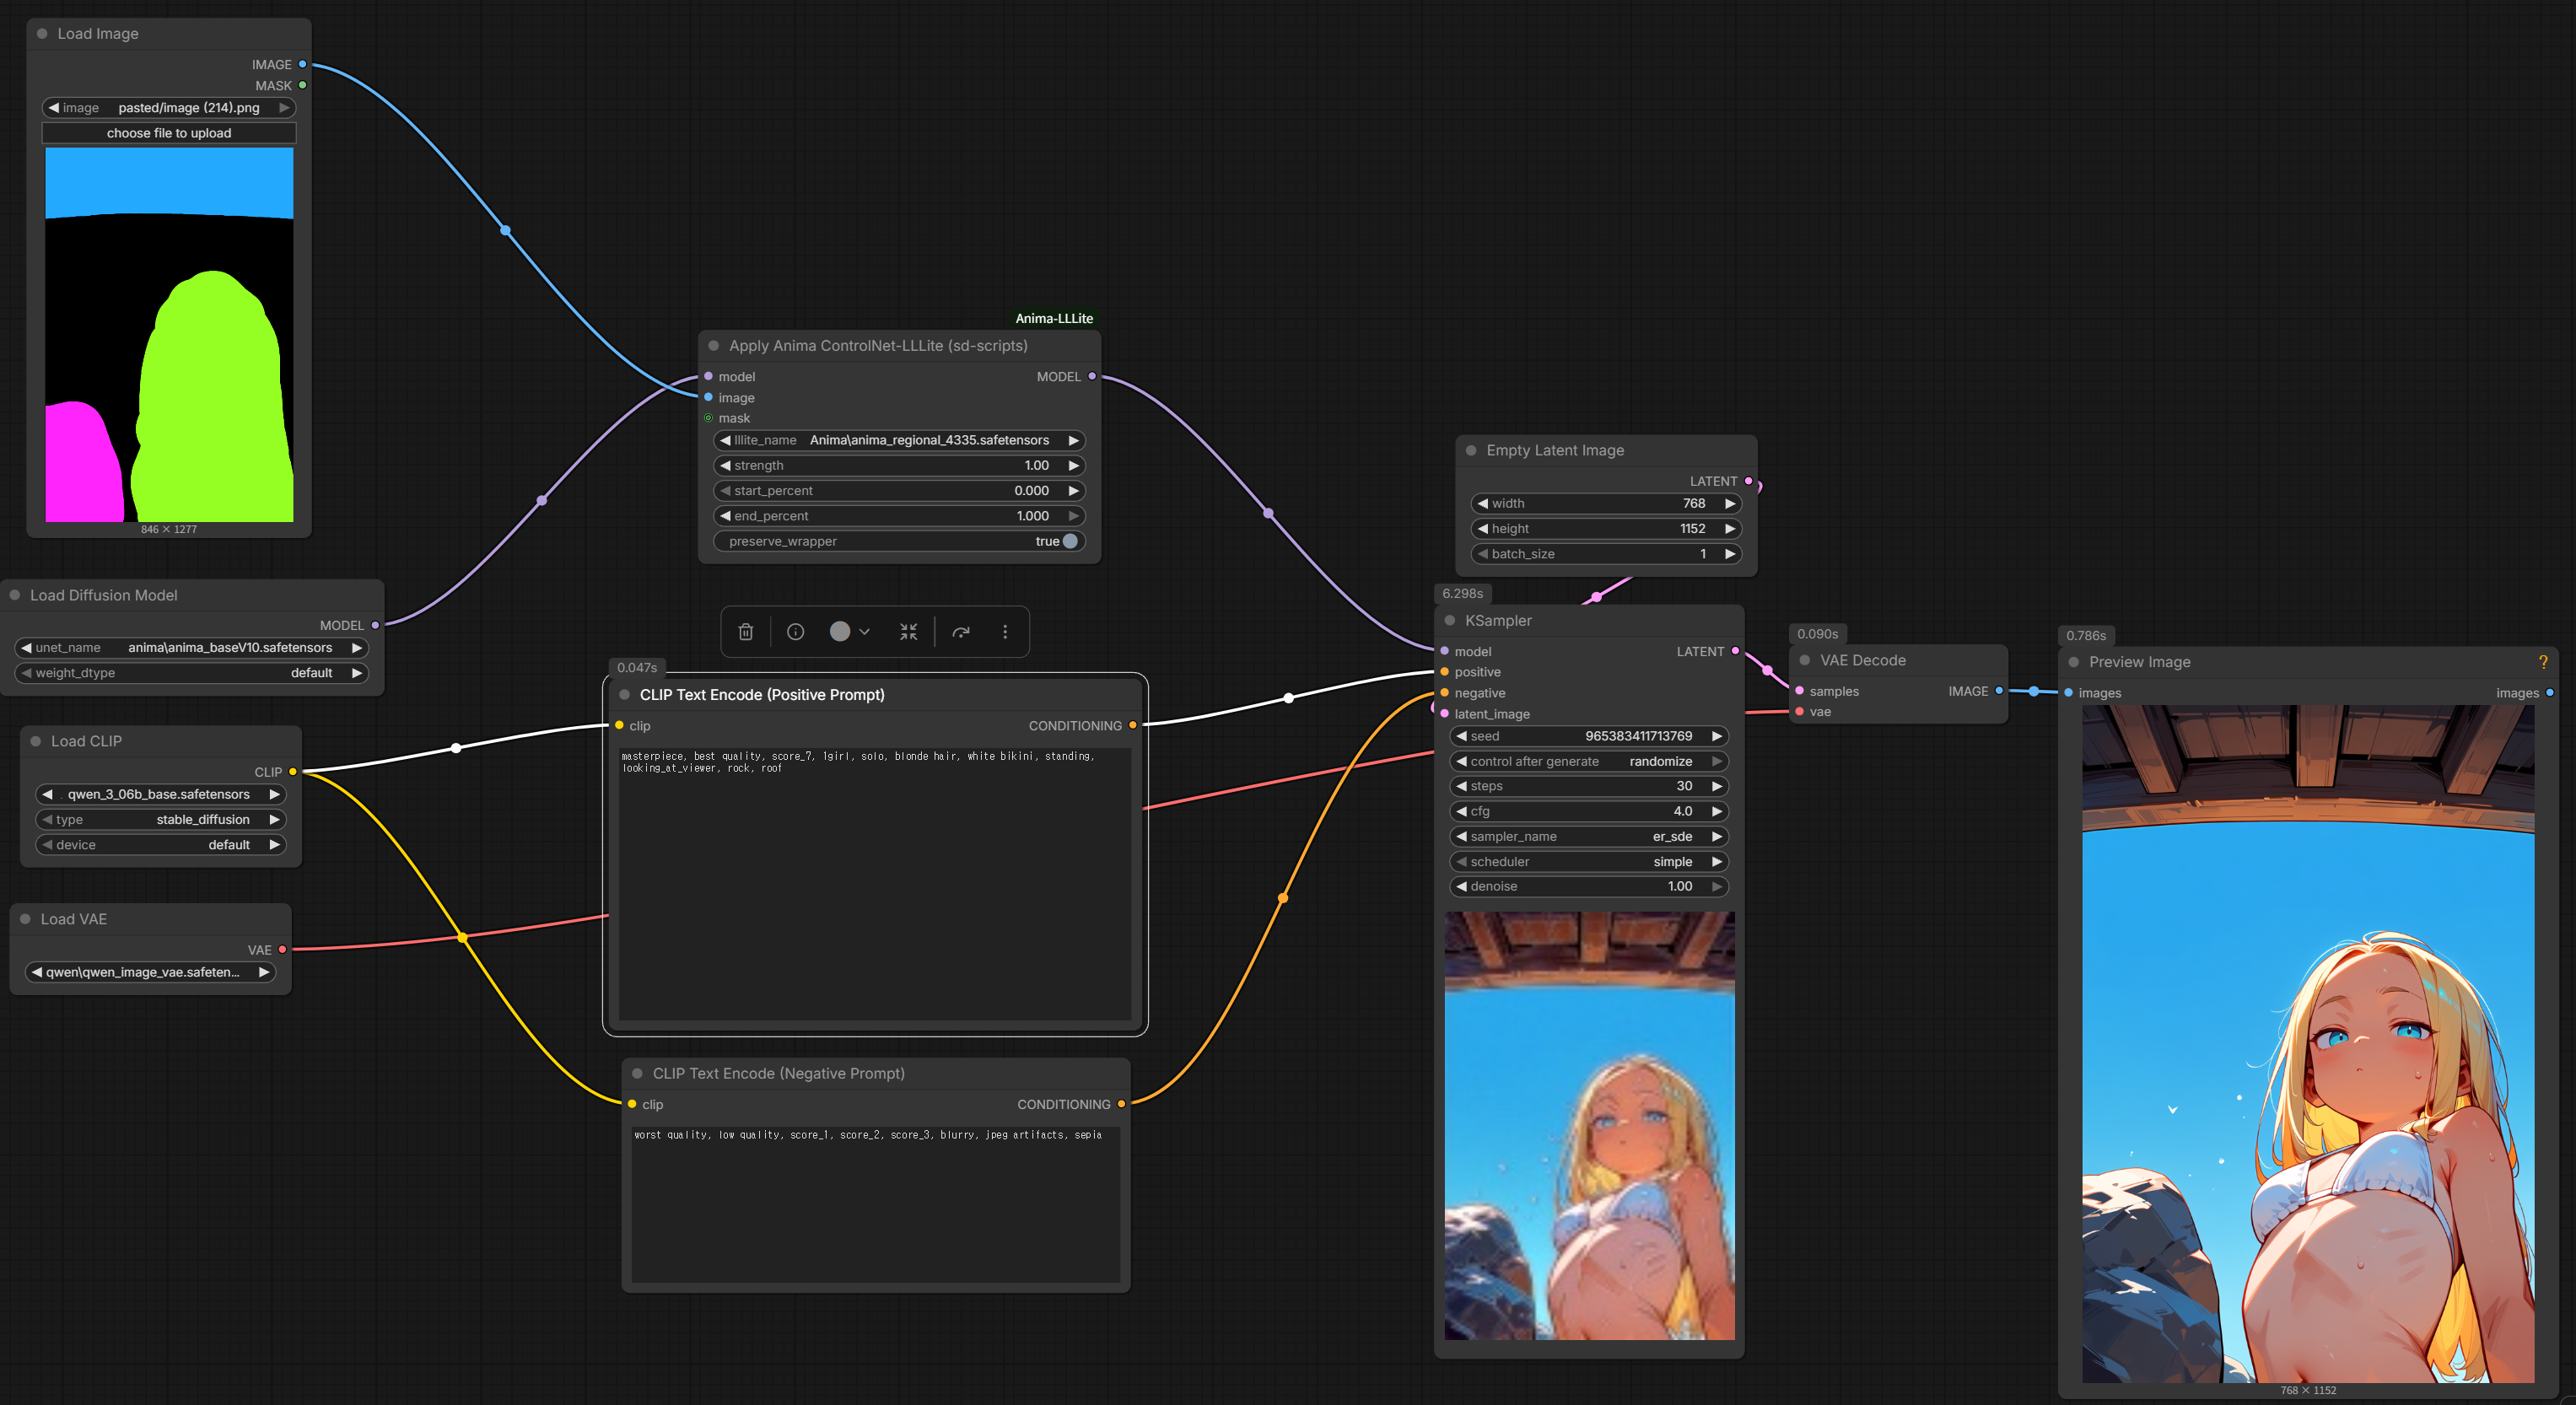Click choose file to upload button

click(169, 133)
